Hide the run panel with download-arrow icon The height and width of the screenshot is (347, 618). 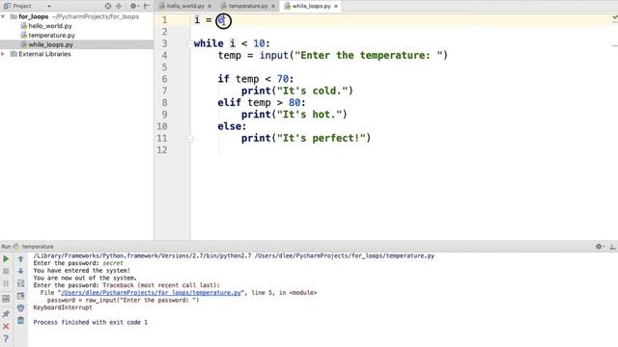[x=612, y=247]
